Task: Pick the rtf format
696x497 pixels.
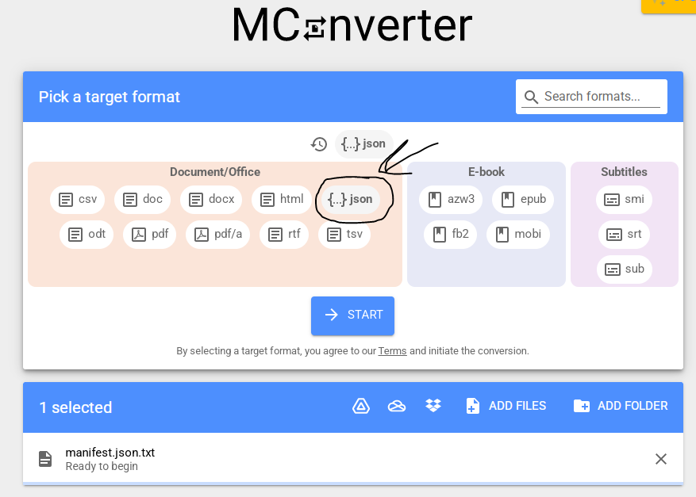Action: point(284,234)
